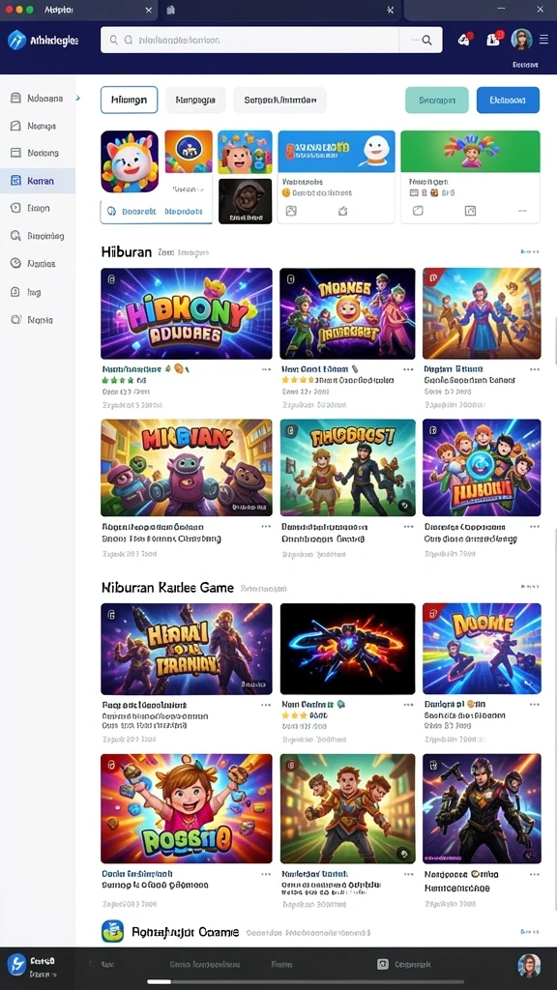The image size is (557, 990).
Task: Open the hamburger menu icon at top right
Action: click(543, 39)
